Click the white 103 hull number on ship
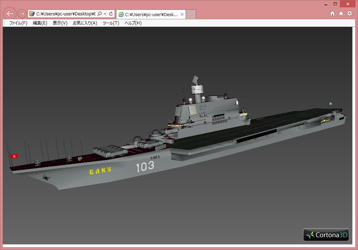 [x=145, y=167]
